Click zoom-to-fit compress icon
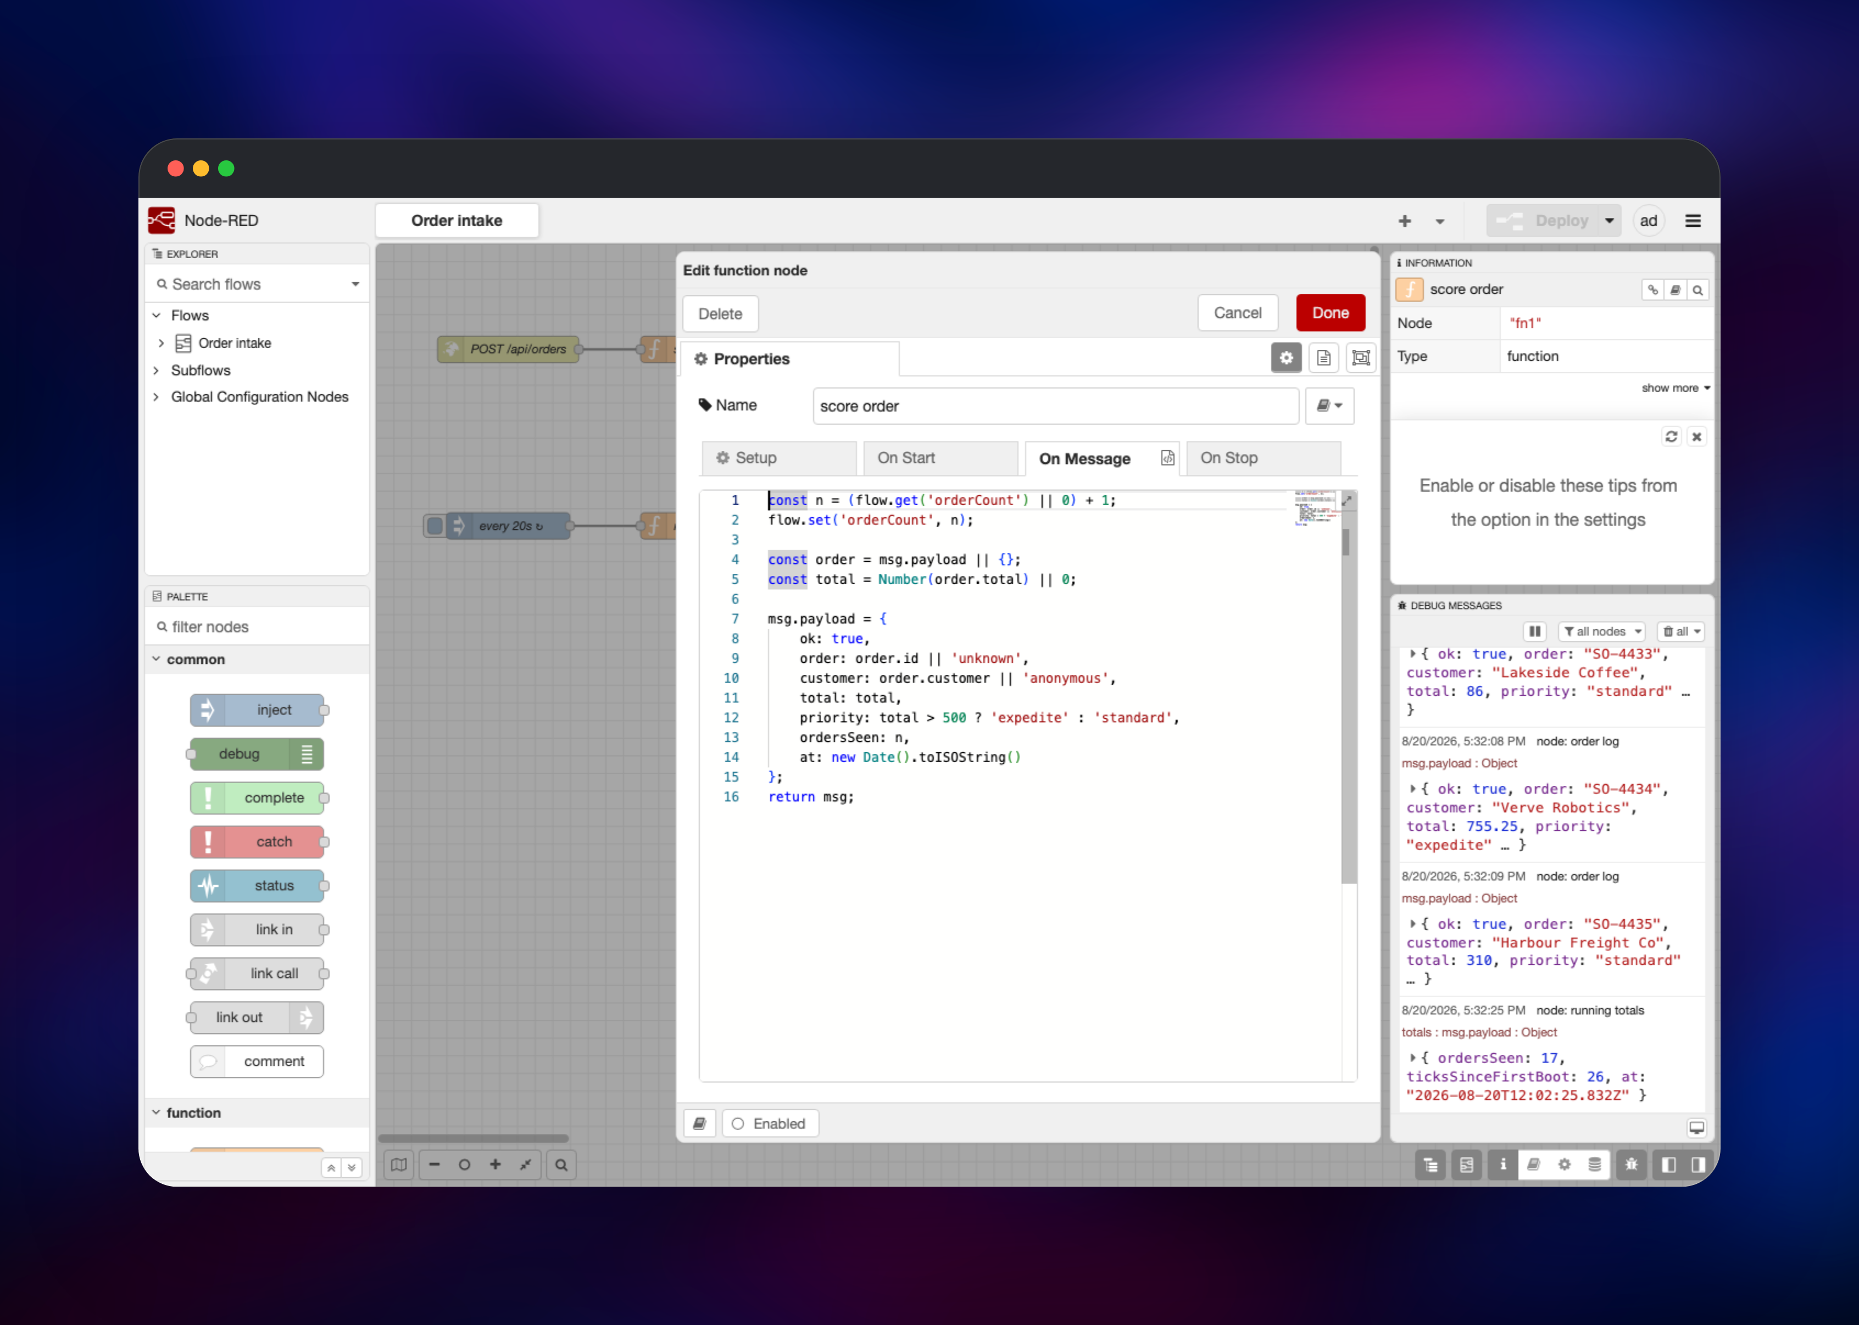 [525, 1164]
